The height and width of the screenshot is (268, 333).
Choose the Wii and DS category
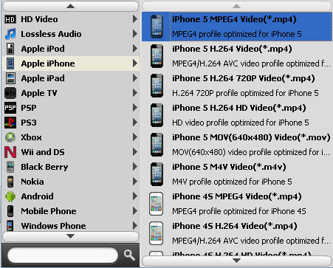tap(71, 152)
